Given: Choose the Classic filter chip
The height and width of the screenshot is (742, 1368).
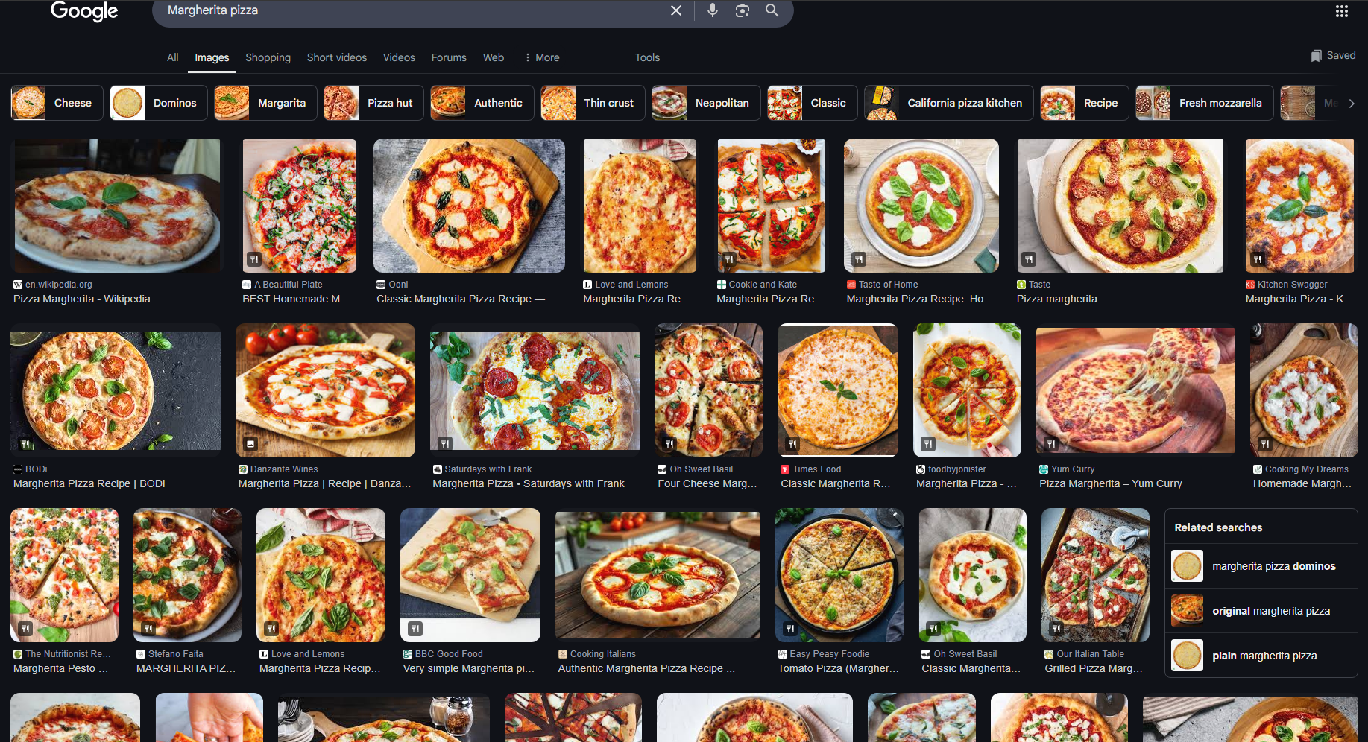Looking at the screenshot, I should click(813, 103).
